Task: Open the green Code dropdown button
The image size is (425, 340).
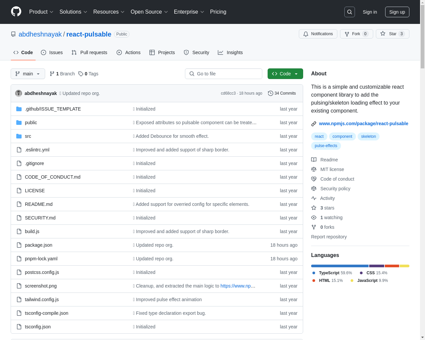Action: (285, 74)
